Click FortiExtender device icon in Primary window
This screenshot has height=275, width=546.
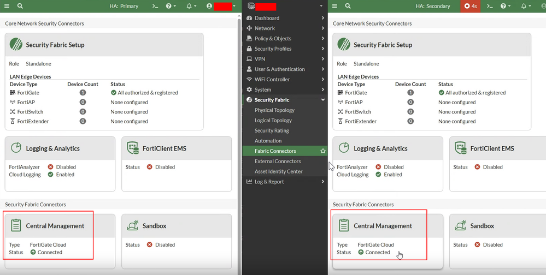click(13, 121)
